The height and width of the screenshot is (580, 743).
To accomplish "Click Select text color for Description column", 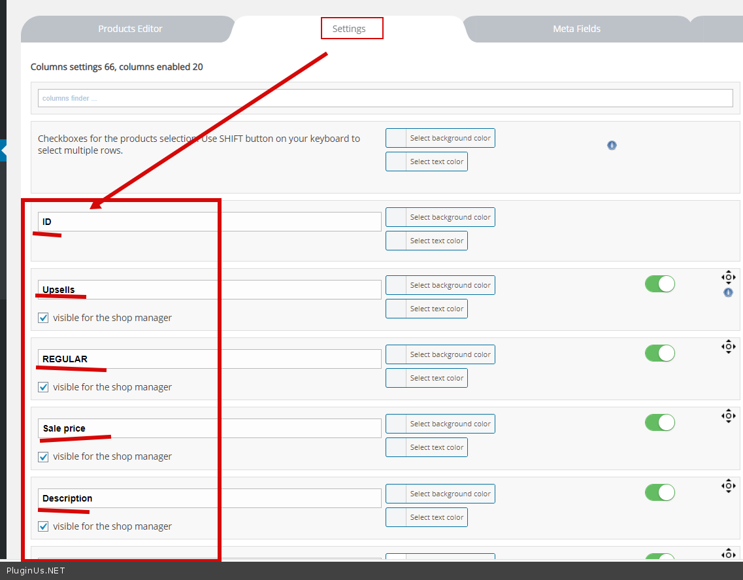I will point(436,517).
